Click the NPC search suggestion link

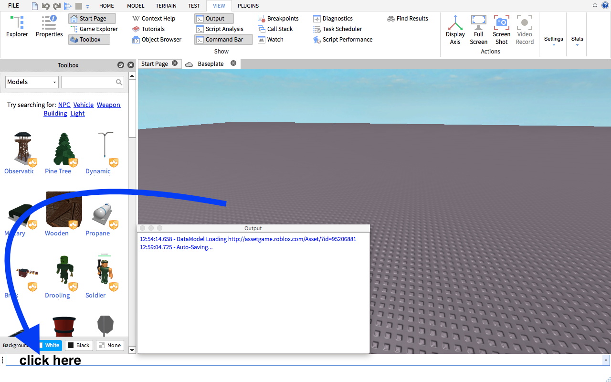[x=64, y=105]
